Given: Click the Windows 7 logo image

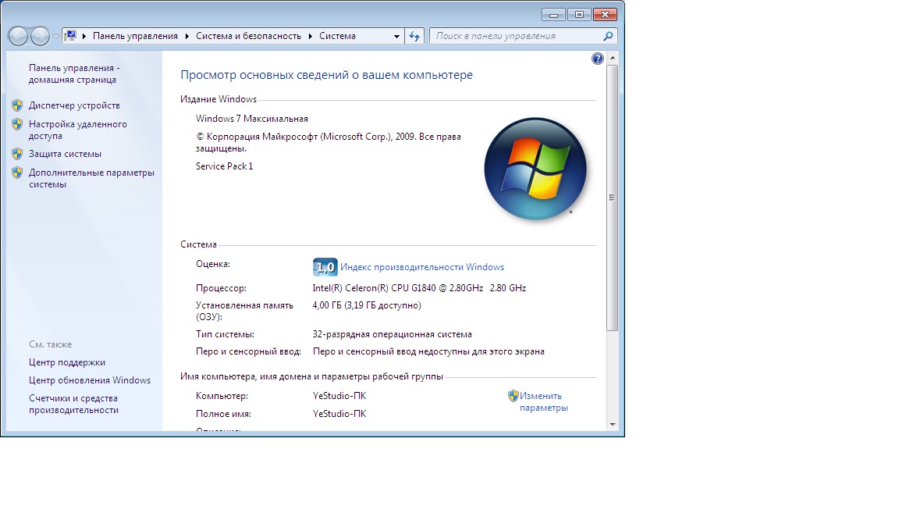Looking at the screenshot, I should tap(535, 169).
